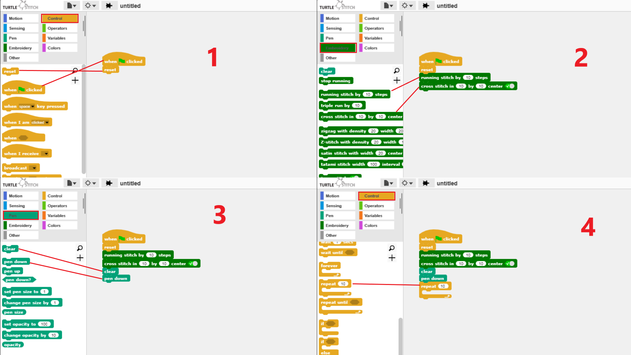Open the dropdown on the broadcast block

(34, 168)
